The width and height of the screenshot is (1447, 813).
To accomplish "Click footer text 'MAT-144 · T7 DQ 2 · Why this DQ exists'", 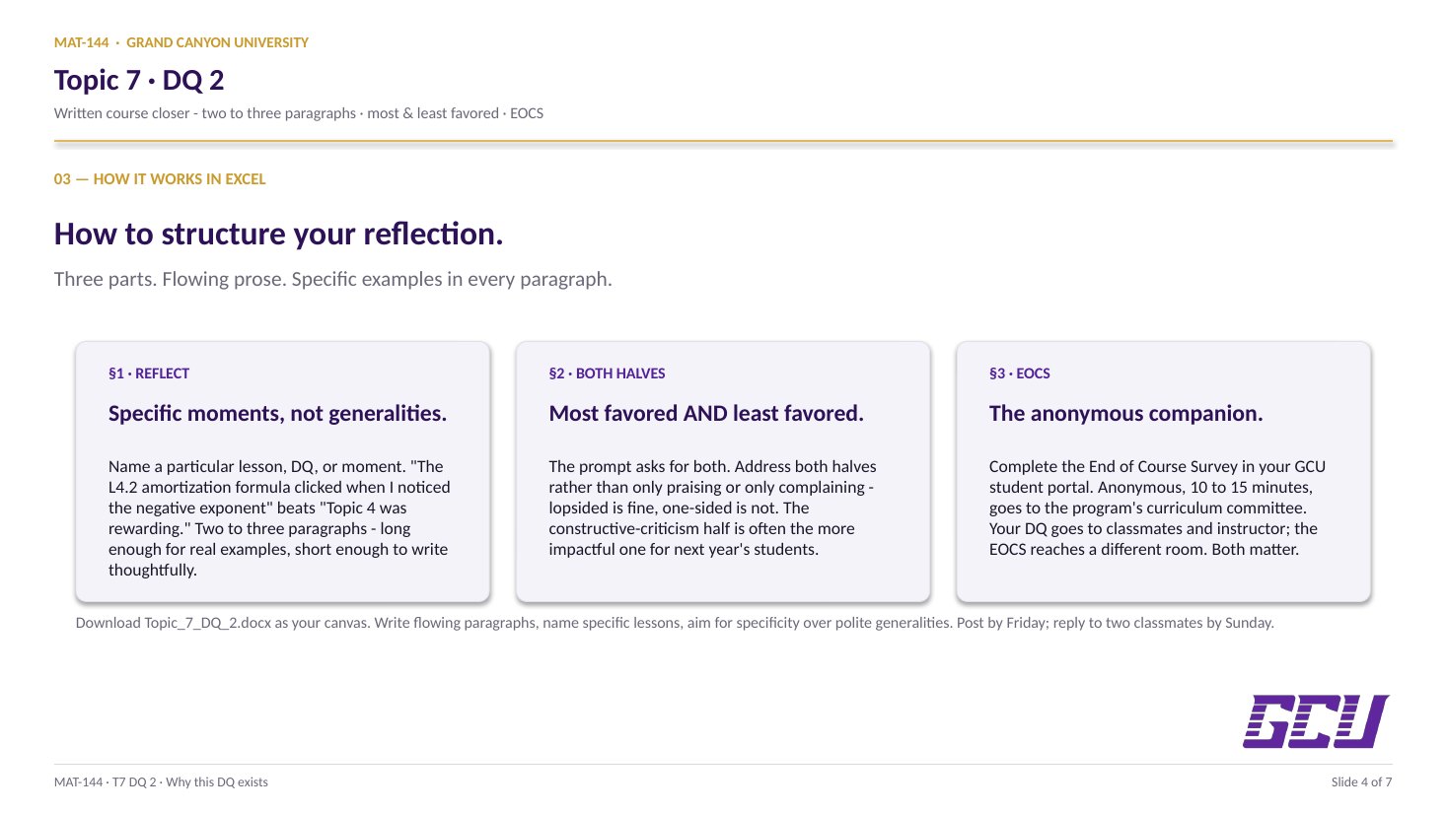I will [x=161, y=782].
